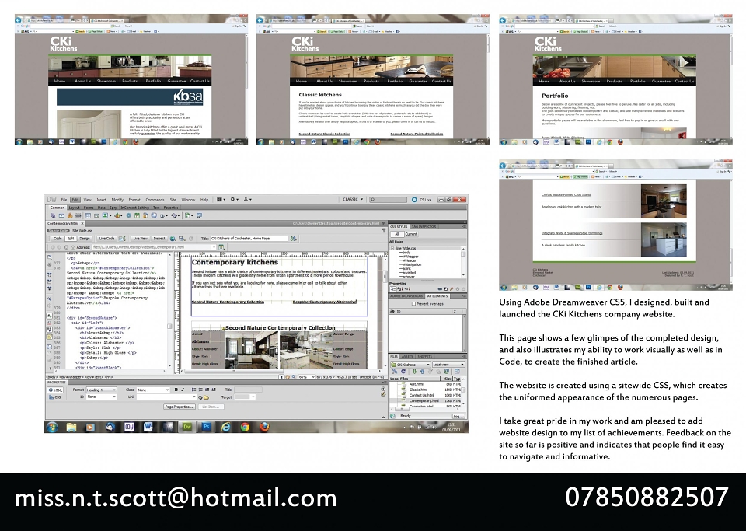Open the Class dropdown in Properties
The height and width of the screenshot is (531, 746).
click(153, 390)
